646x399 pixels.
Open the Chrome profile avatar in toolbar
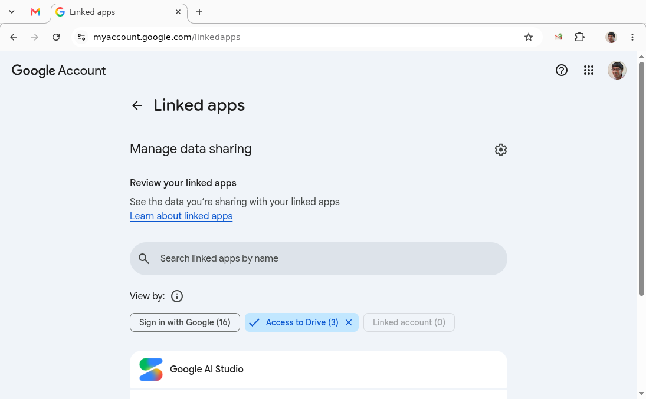pos(611,37)
